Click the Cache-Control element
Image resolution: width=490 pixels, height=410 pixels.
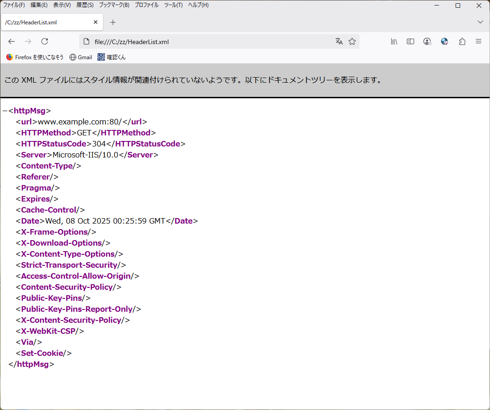click(50, 210)
